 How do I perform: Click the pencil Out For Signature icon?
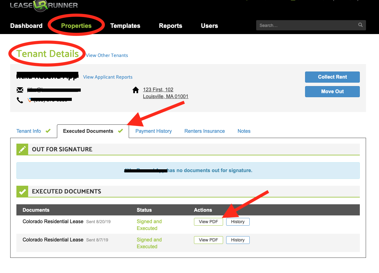pos(22,149)
